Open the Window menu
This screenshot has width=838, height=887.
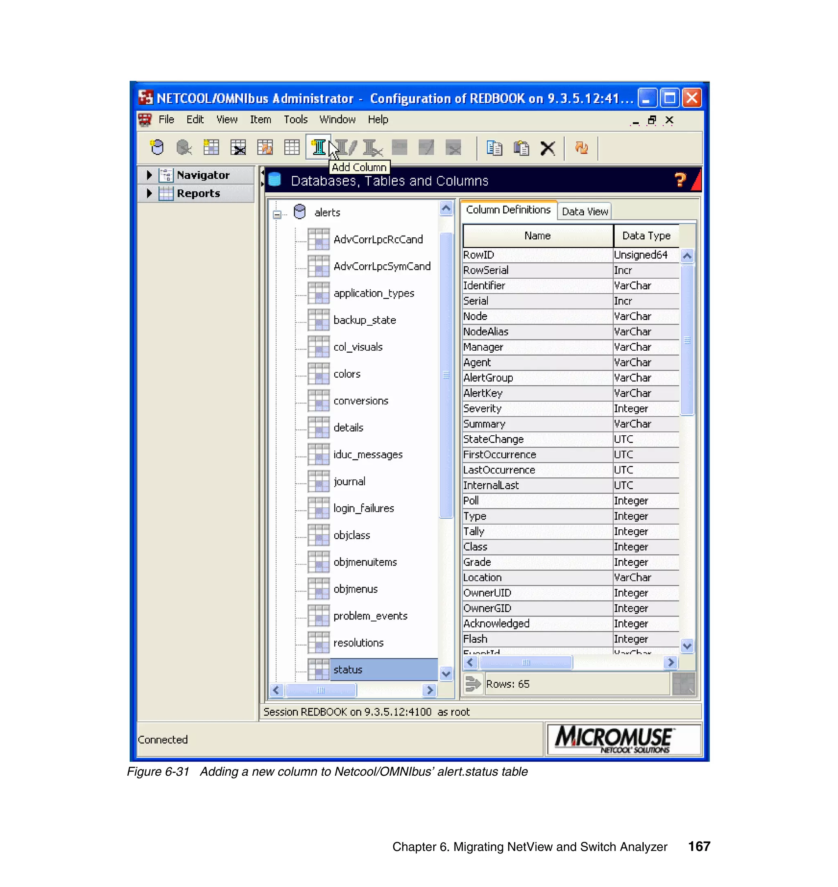(x=337, y=120)
